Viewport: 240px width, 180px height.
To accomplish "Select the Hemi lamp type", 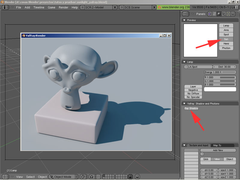I will (226, 43).
